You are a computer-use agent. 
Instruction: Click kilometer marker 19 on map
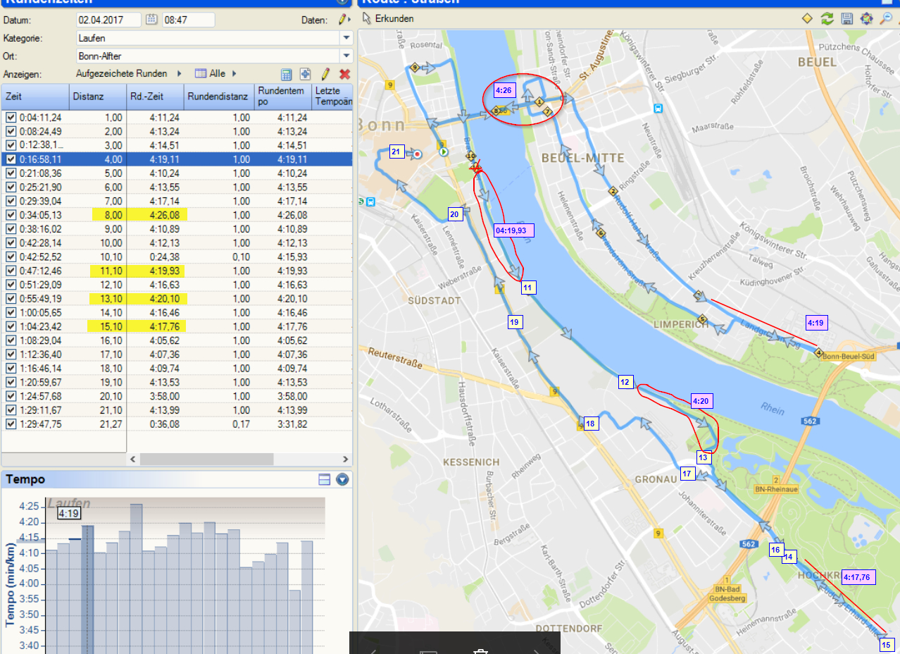click(x=515, y=322)
